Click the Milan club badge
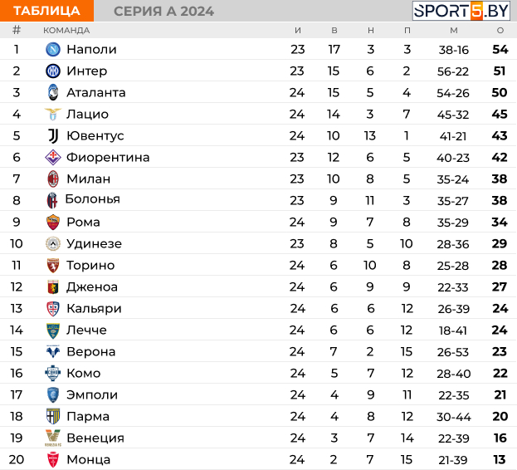 (53, 179)
